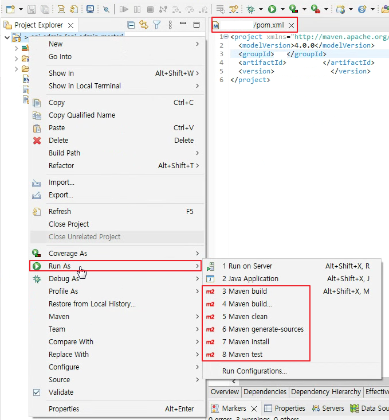The height and width of the screenshot is (420, 389).
Task: Click the Collapse All icon in Project Explorer
Action: point(131,25)
